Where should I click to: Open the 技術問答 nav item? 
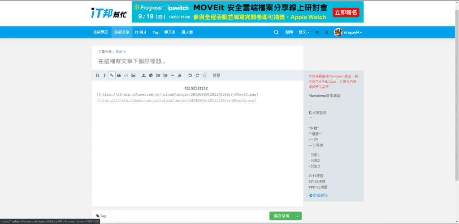tap(101, 33)
